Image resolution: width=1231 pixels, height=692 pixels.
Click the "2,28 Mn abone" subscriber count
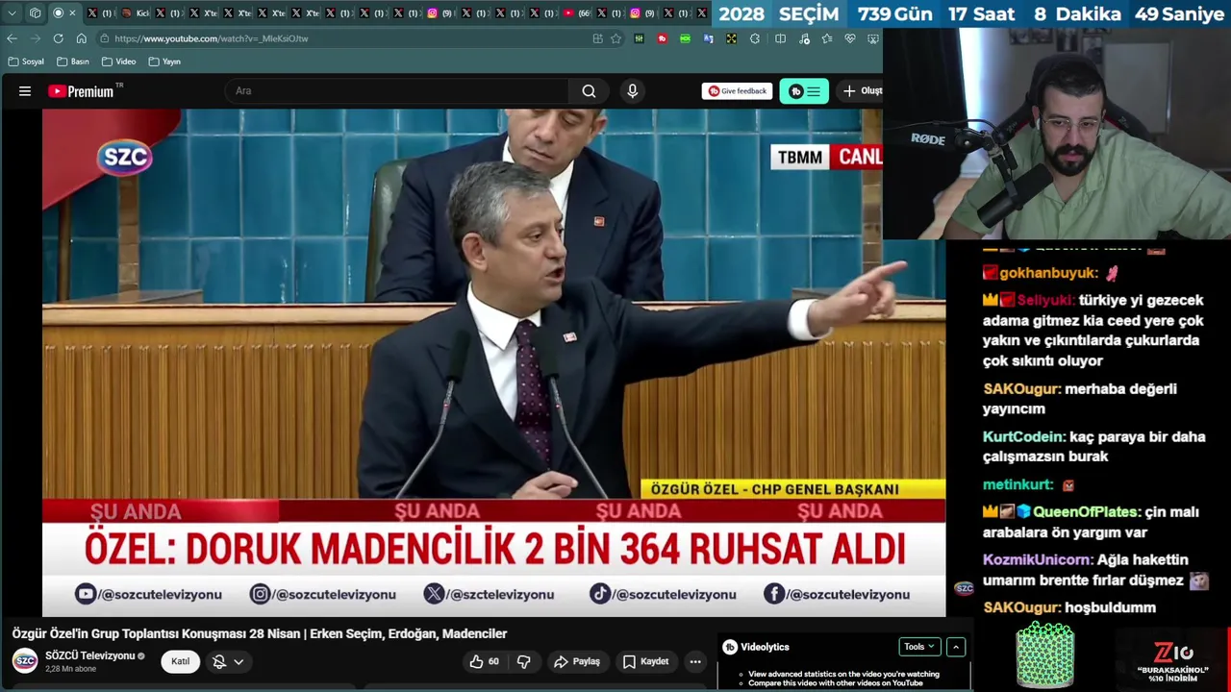[71, 669]
